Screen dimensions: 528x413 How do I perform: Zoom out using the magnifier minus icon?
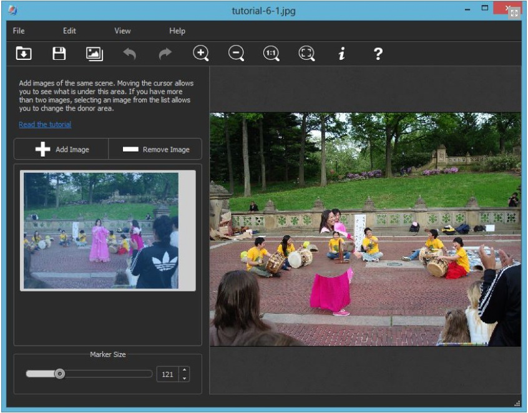tap(236, 54)
